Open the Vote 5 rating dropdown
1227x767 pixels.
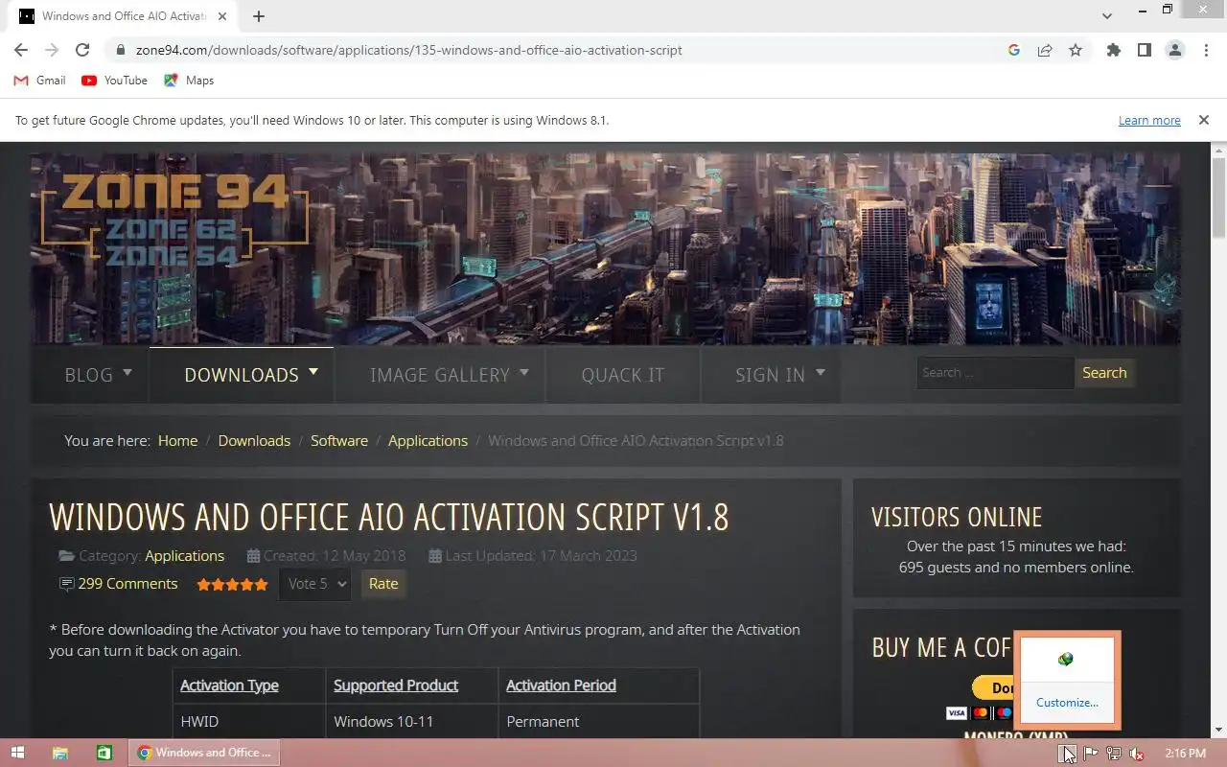[x=314, y=584]
